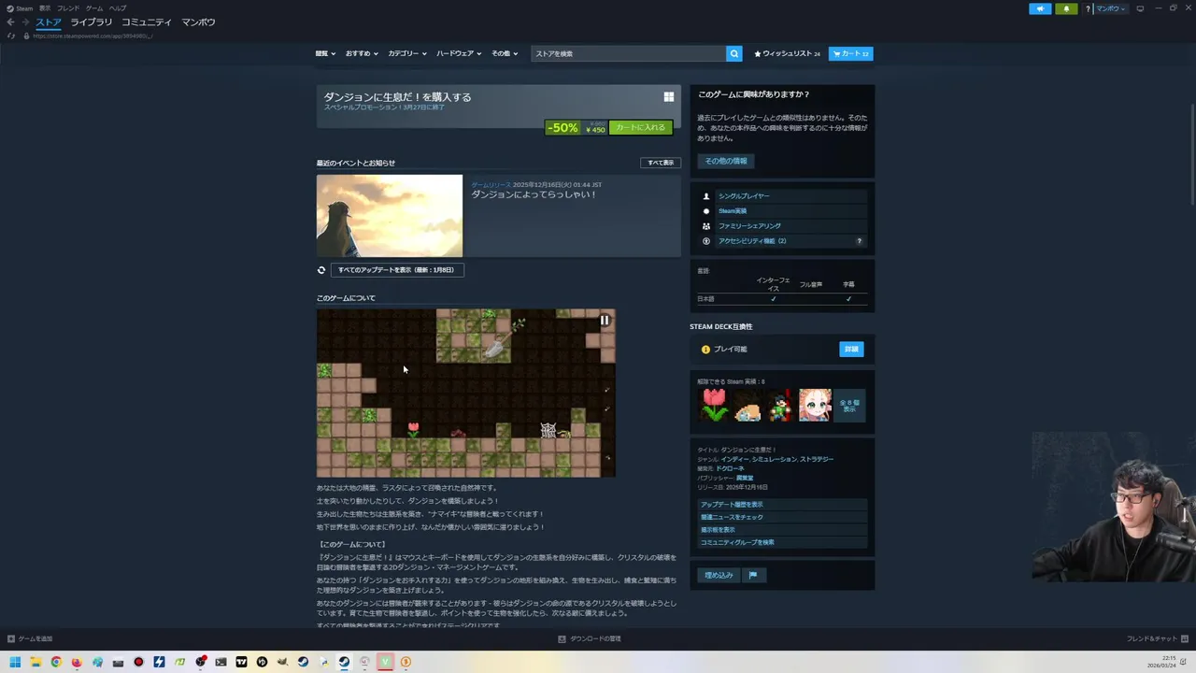Screen dimensions: 1196x673
Task: Open Windows Start menu
Action: pyautogui.click(x=15, y=662)
